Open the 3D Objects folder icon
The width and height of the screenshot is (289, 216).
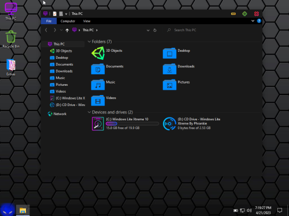(98, 54)
